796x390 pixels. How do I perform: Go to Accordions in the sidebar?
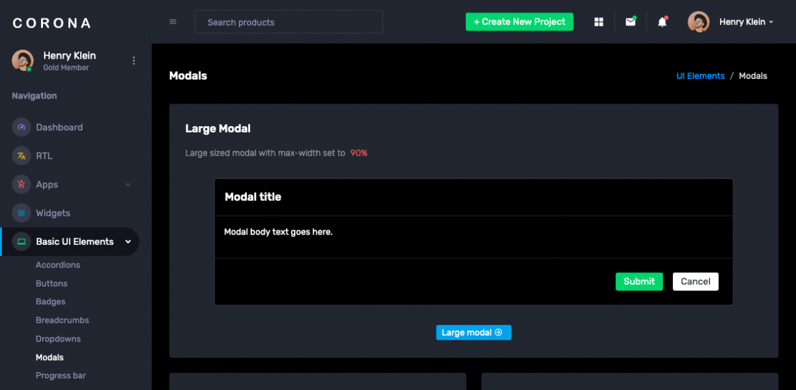click(58, 265)
